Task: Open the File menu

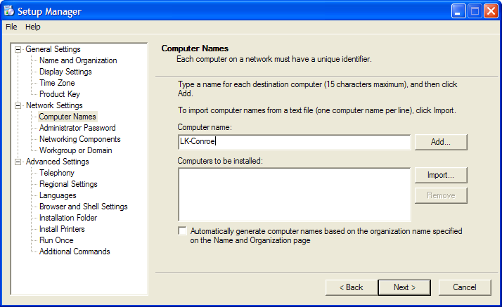Action: (x=11, y=27)
